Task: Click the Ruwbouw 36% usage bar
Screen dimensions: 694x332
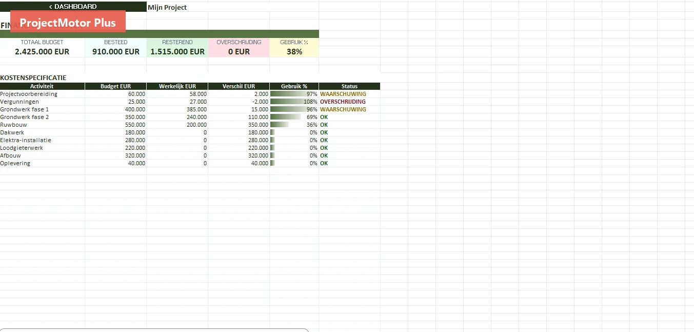Action: (x=294, y=125)
